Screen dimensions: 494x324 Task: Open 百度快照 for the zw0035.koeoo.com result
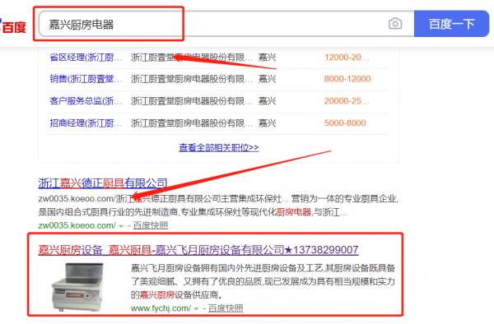click(151, 225)
